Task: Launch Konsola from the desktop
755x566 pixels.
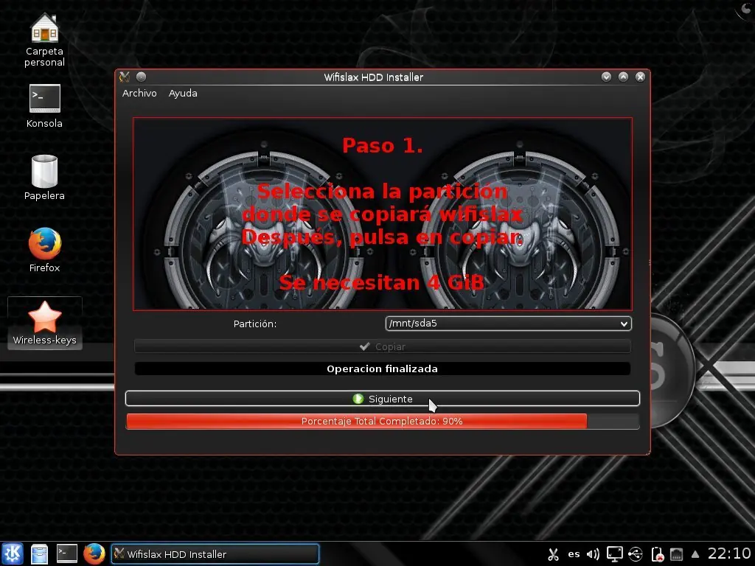Action: [x=44, y=106]
